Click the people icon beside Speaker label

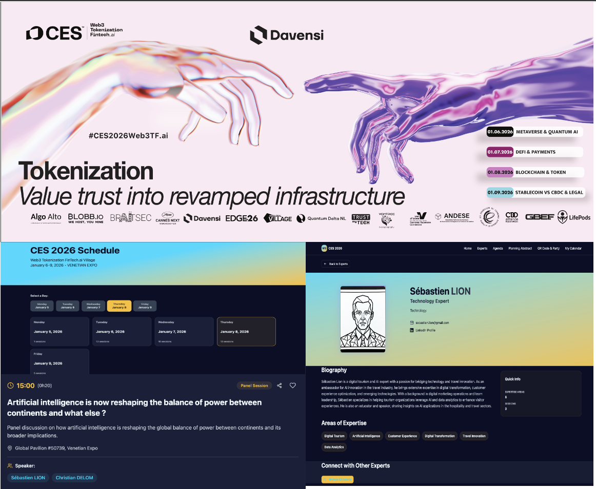point(10,465)
